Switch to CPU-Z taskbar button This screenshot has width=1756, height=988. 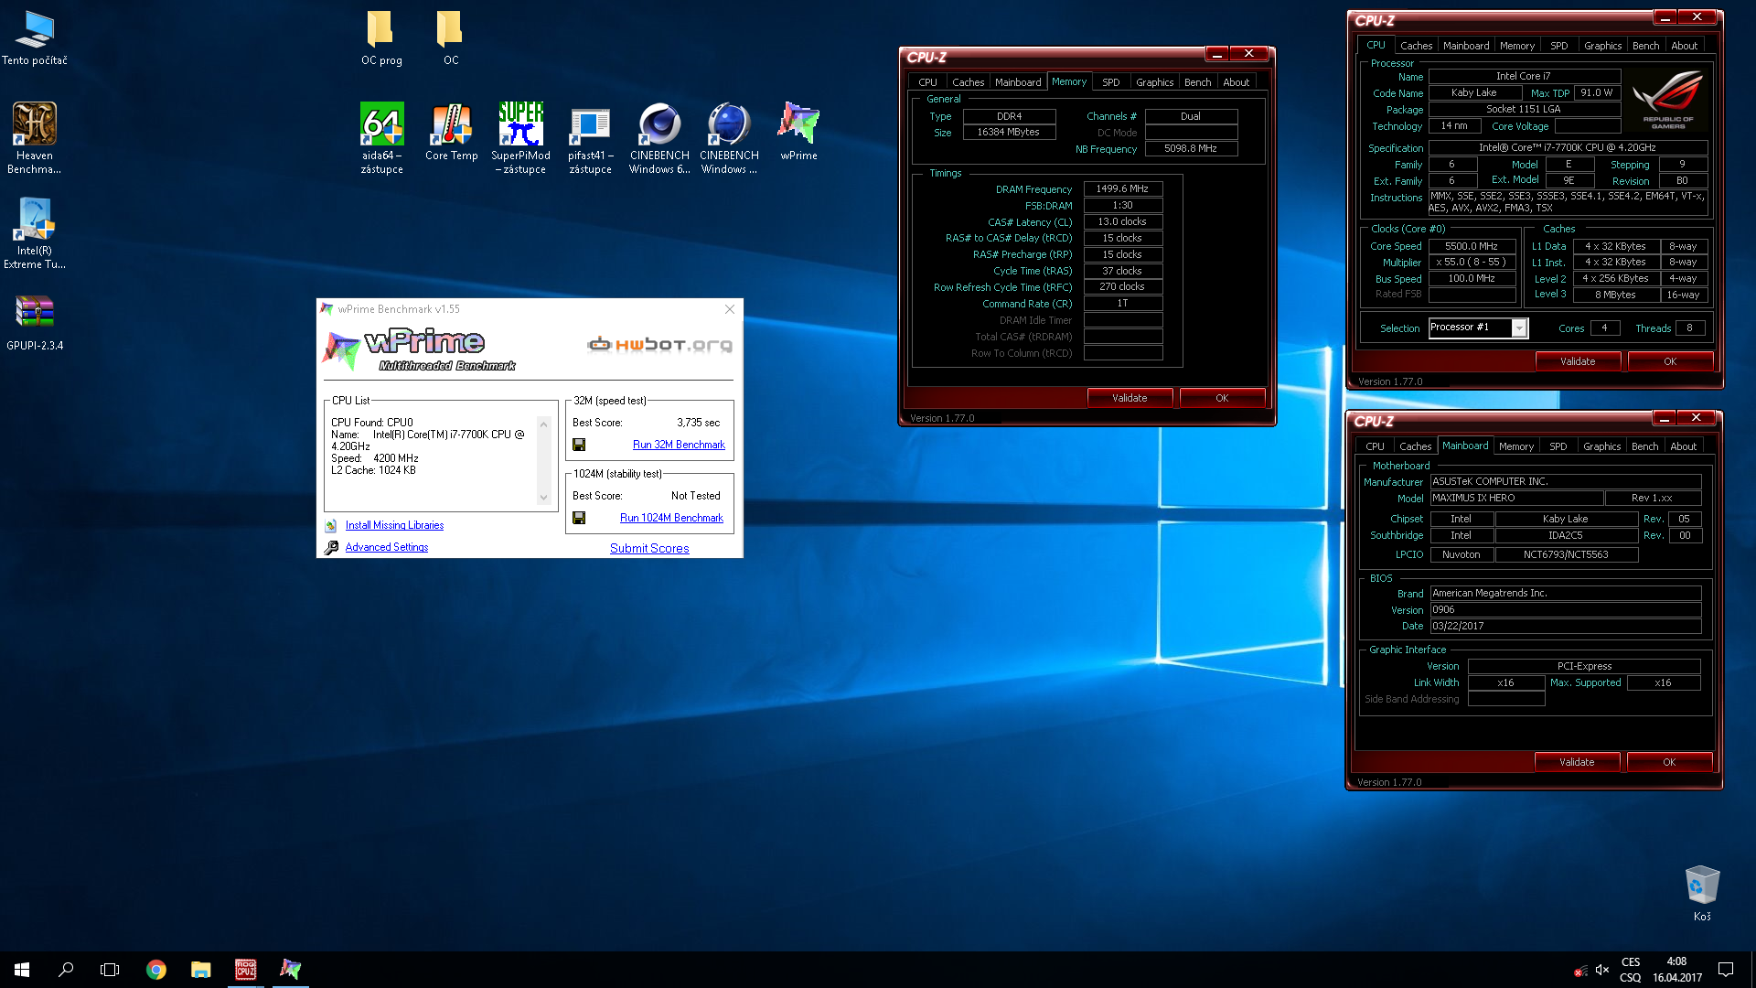click(245, 970)
